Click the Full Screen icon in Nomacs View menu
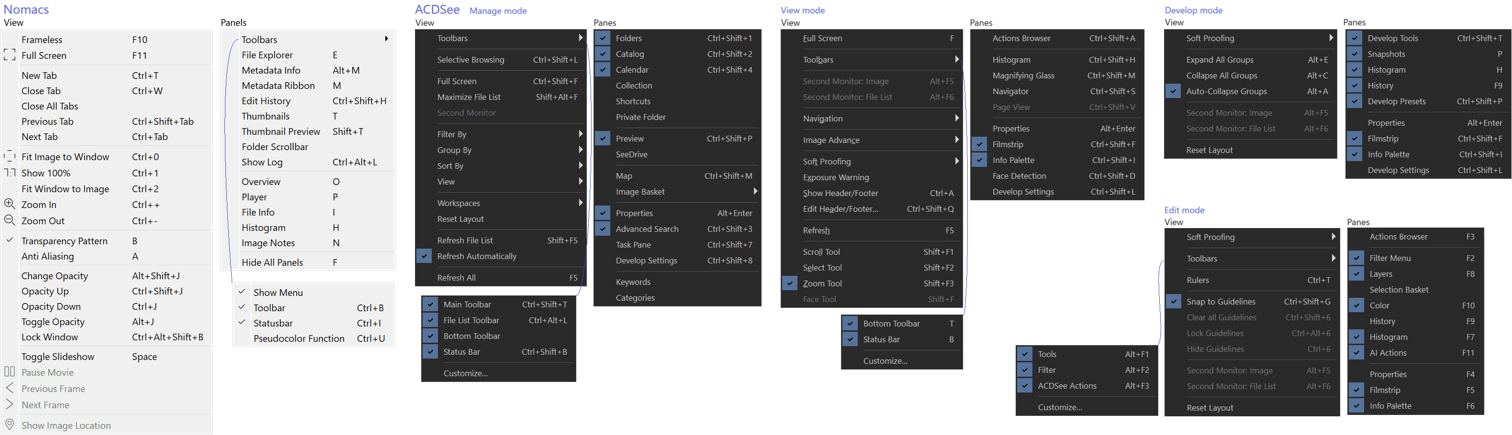Image resolution: width=1512 pixels, height=435 pixels. (x=10, y=55)
